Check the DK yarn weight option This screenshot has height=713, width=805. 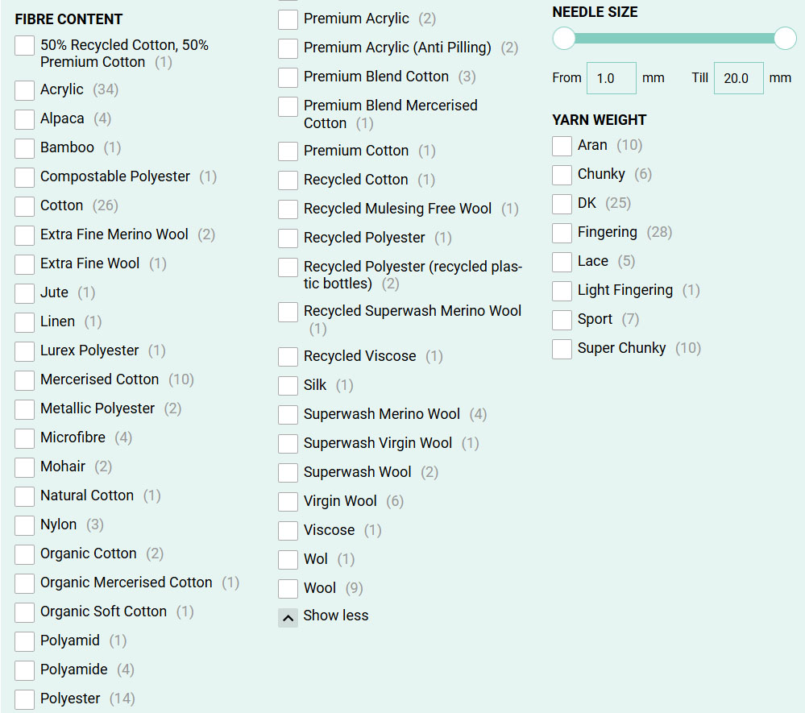(562, 204)
